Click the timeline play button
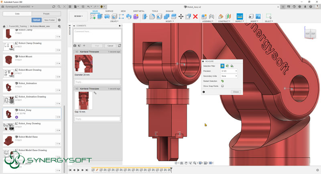 (x=78, y=170)
